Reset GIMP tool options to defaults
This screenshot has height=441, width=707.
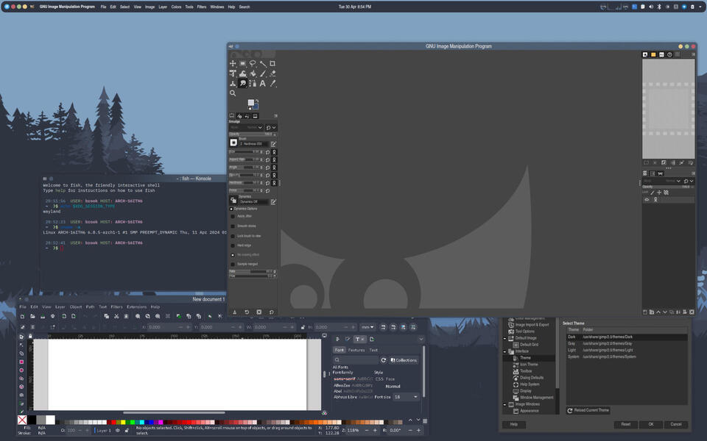pos(272,312)
